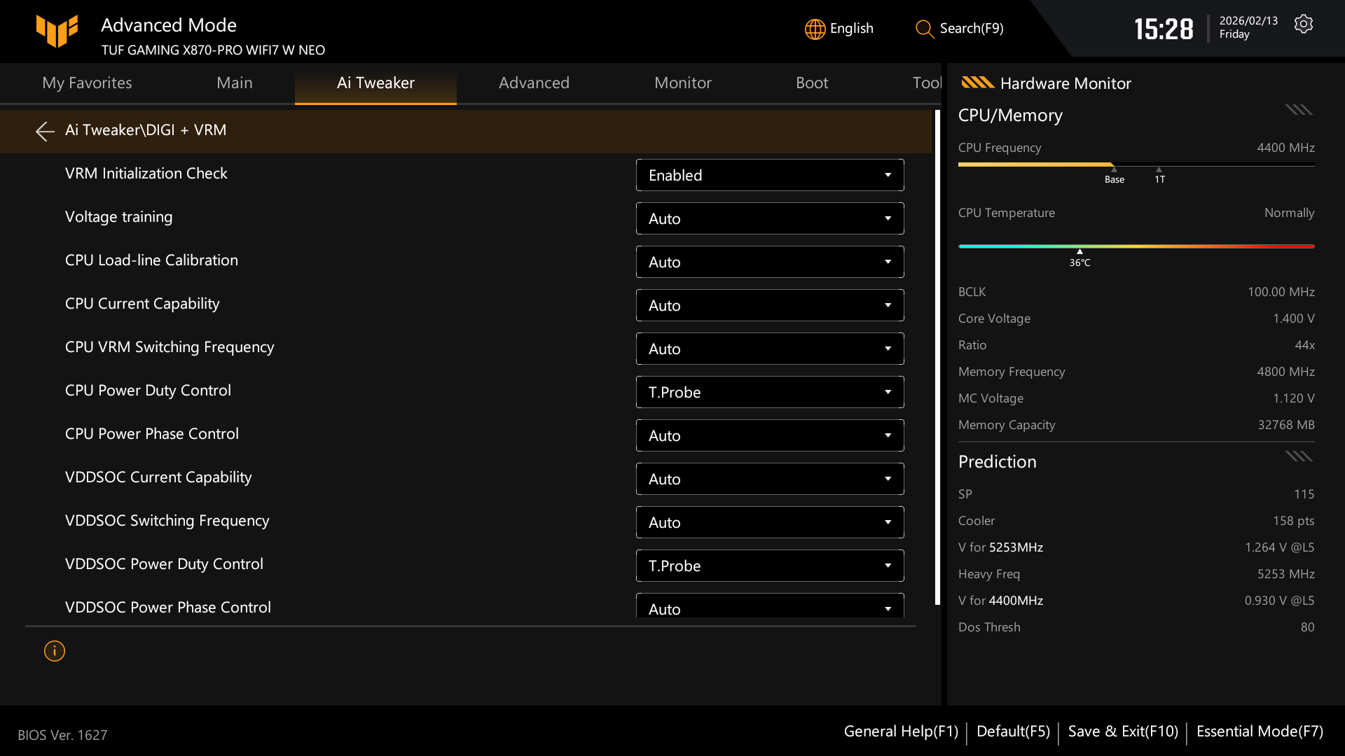The height and width of the screenshot is (756, 1345).
Task: Change CPU Power Duty Control from T.Probe
Action: (x=769, y=391)
